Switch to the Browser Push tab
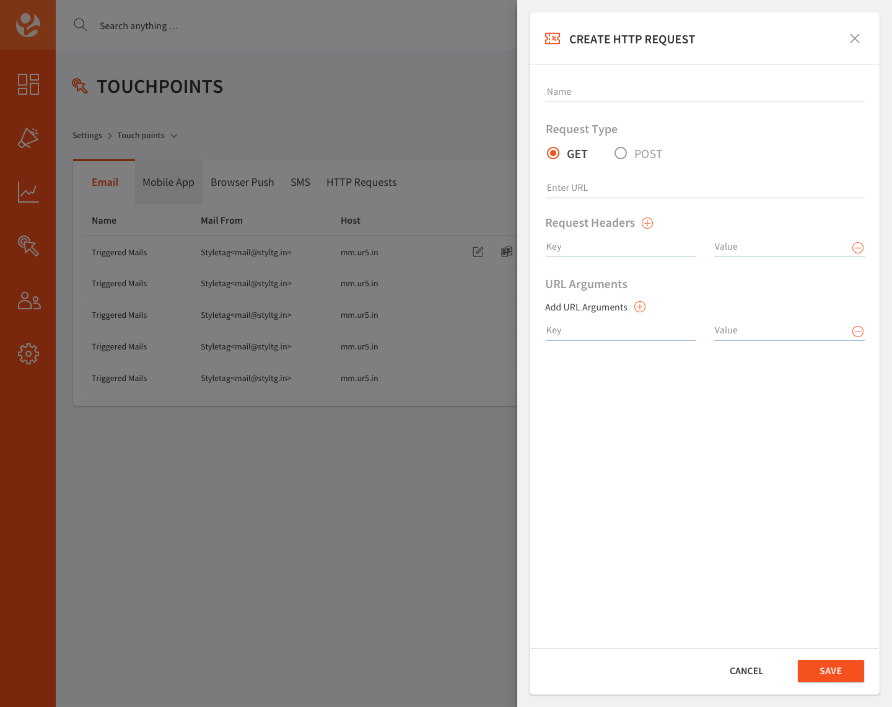The width and height of the screenshot is (892, 707). point(242,182)
